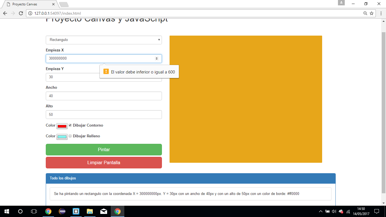Show hidden system tray icons
Screen dimensions: 386x217
[321, 211]
